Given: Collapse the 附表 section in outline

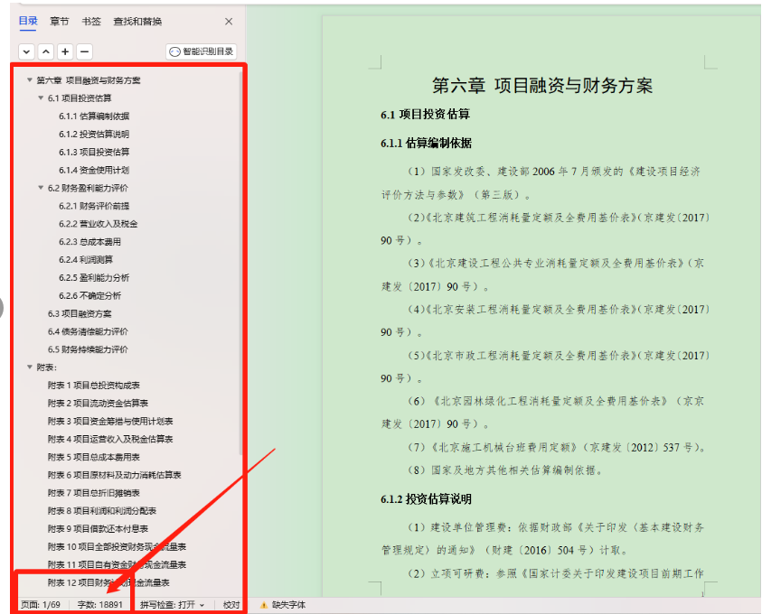Looking at the screenshot, I should [x=30, y=367].
